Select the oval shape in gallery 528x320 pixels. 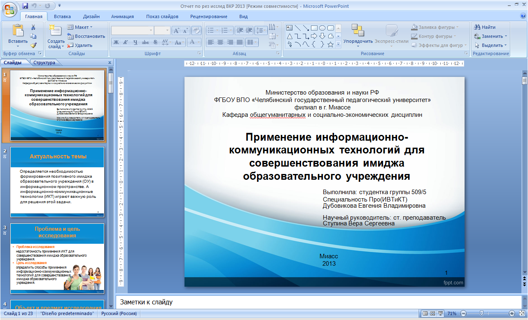322,28
